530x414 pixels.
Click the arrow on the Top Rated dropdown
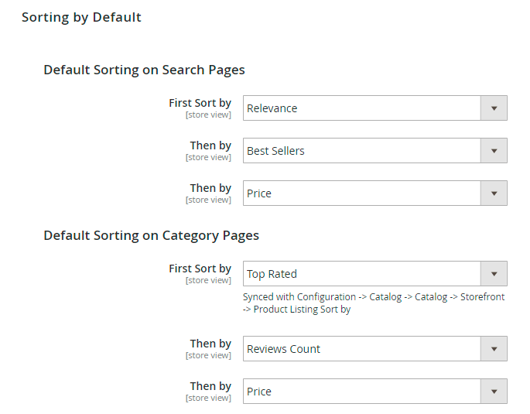pos(494,274)
